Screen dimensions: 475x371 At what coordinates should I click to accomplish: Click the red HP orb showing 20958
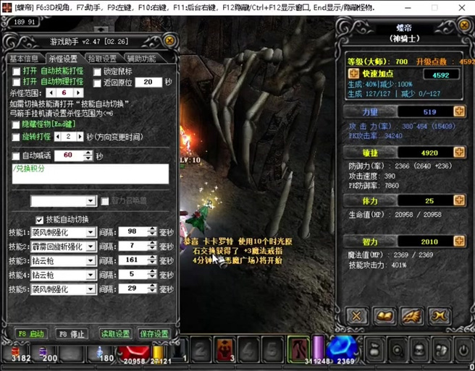pyautogui.click(x=133, y=354)
